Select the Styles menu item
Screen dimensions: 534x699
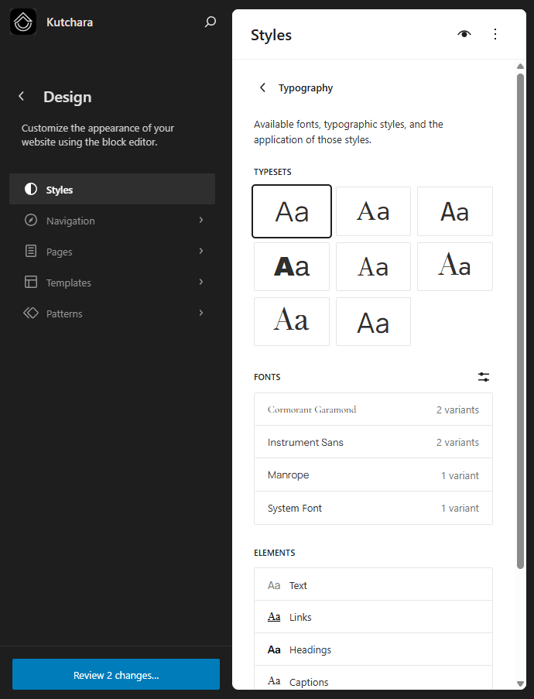point(112,190)
